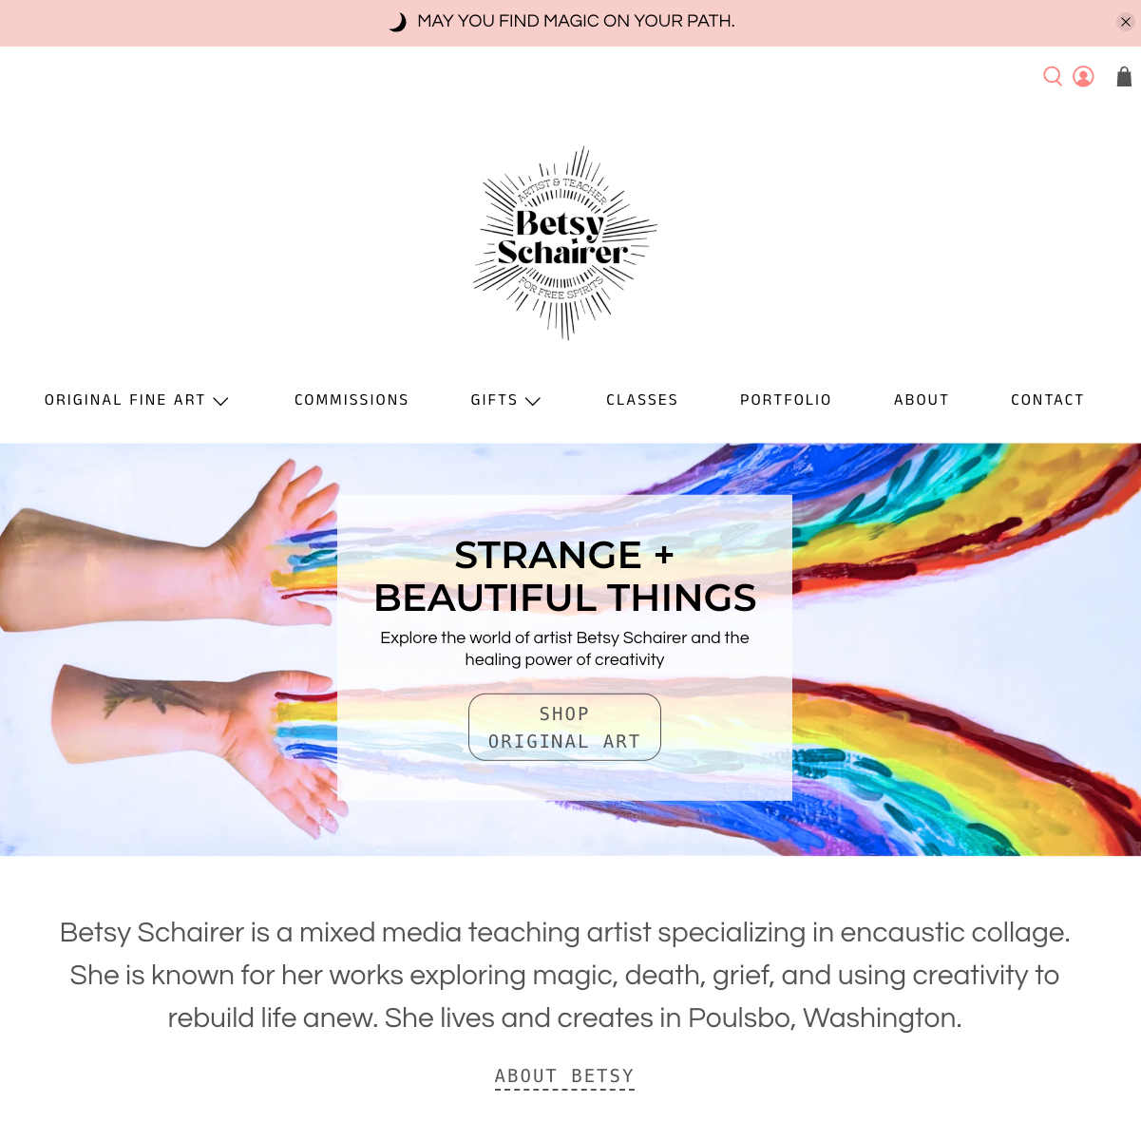Dismiss the pink announcement banner

tap(1126, 22)
